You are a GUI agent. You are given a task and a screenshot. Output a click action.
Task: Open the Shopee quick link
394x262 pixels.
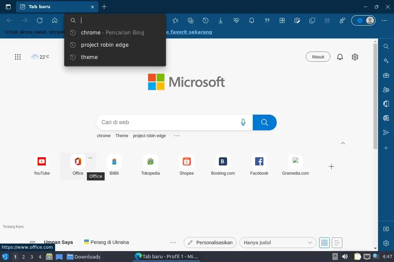(187, 166)
